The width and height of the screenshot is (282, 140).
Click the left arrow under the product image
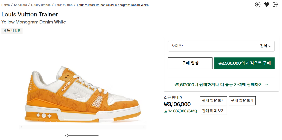21,127
